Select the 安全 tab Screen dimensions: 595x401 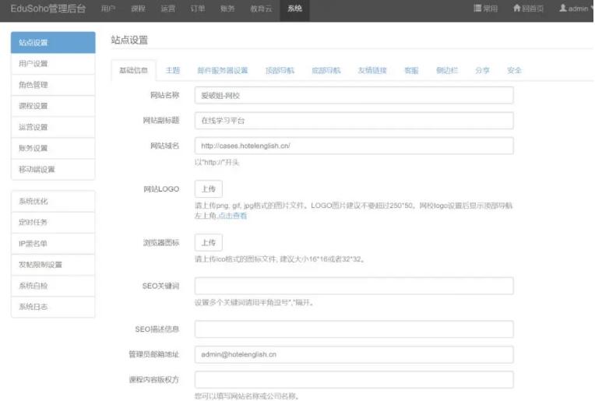click(x=514, y=70)
